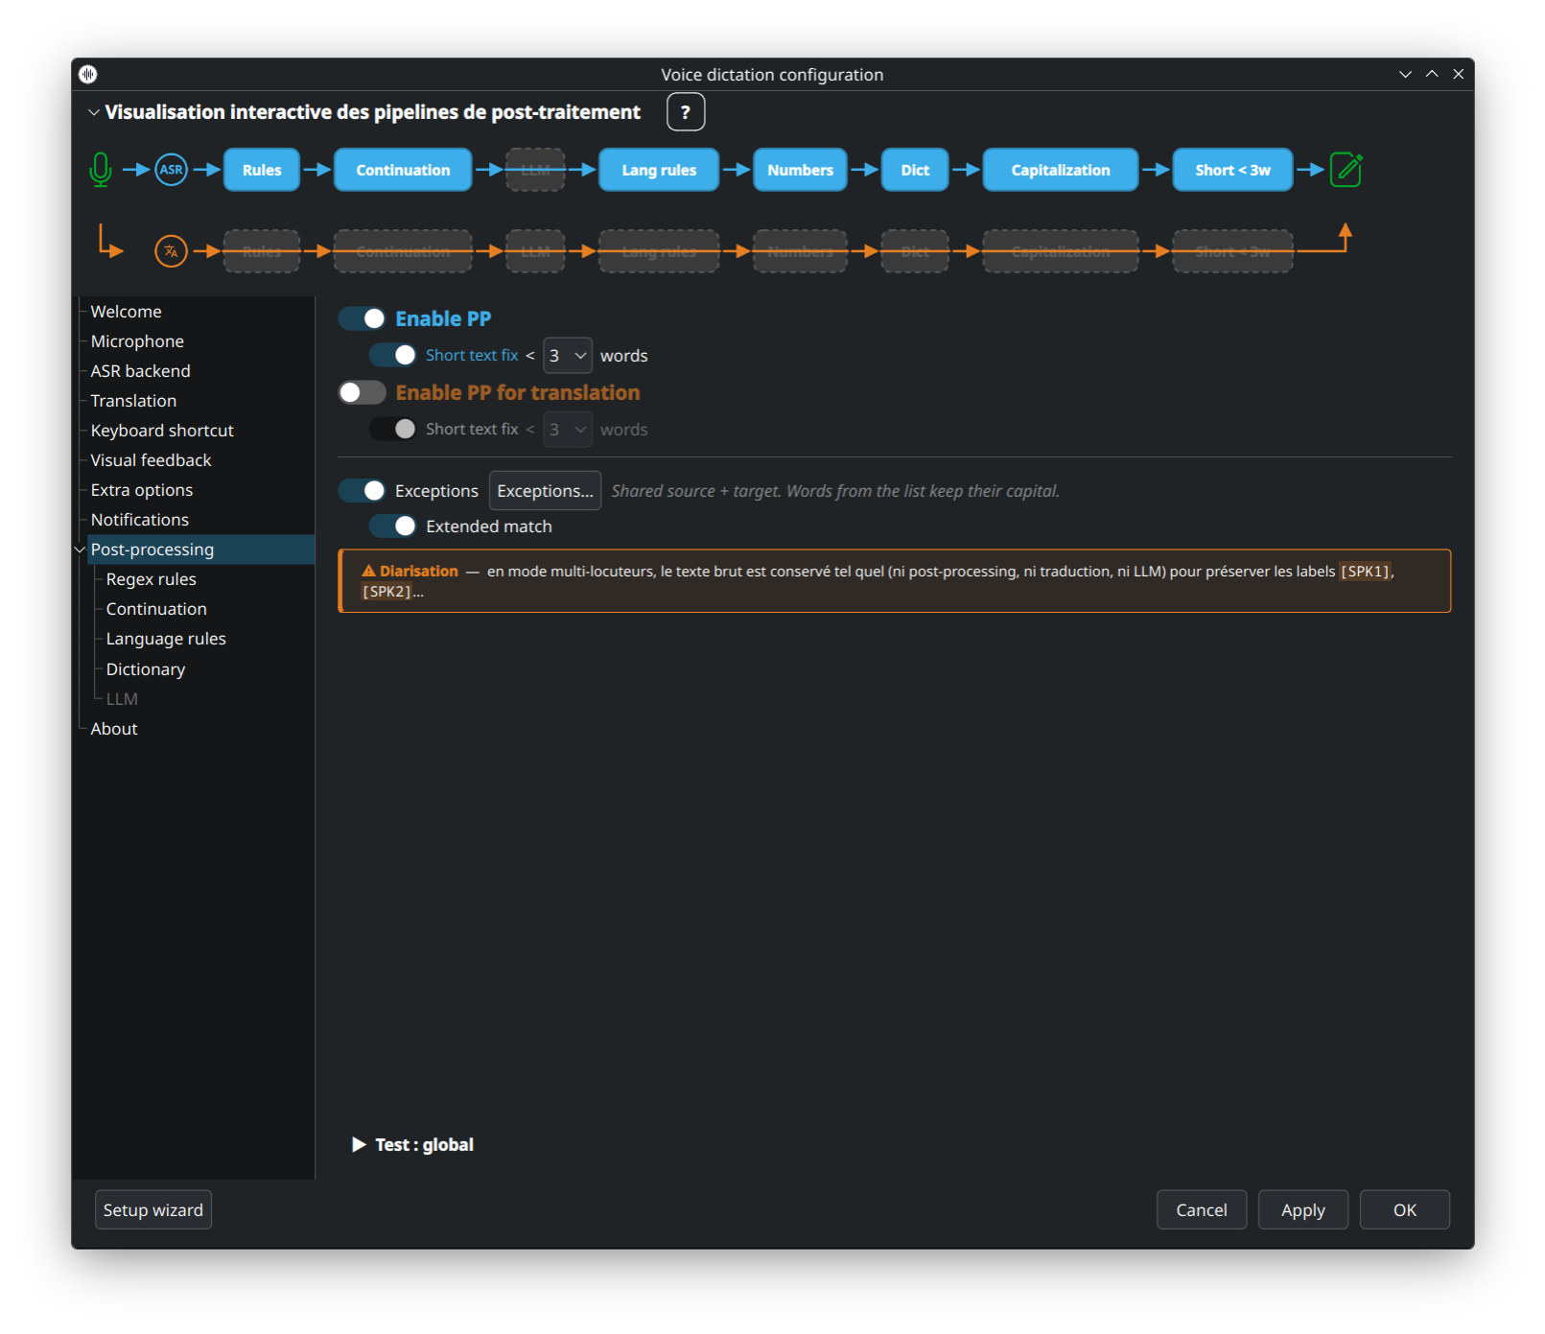Collapse the Post-processing tree node arrow
This screenshot has height=1334, width=1545.
[80, 550]
